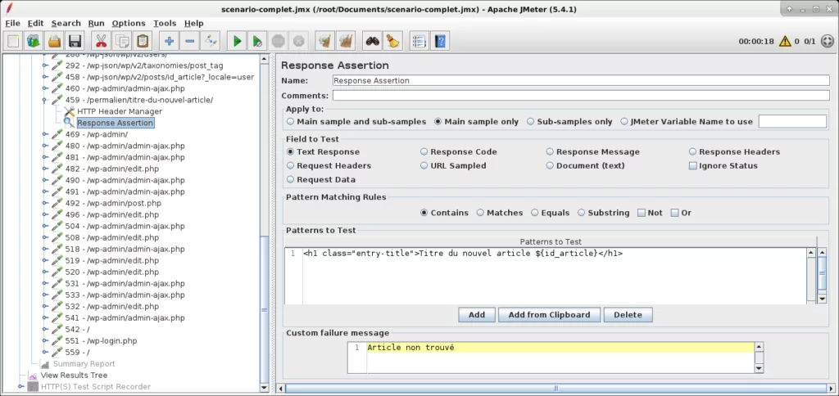
Task: Select the View Results Tree node
Action: coord(74,376)
